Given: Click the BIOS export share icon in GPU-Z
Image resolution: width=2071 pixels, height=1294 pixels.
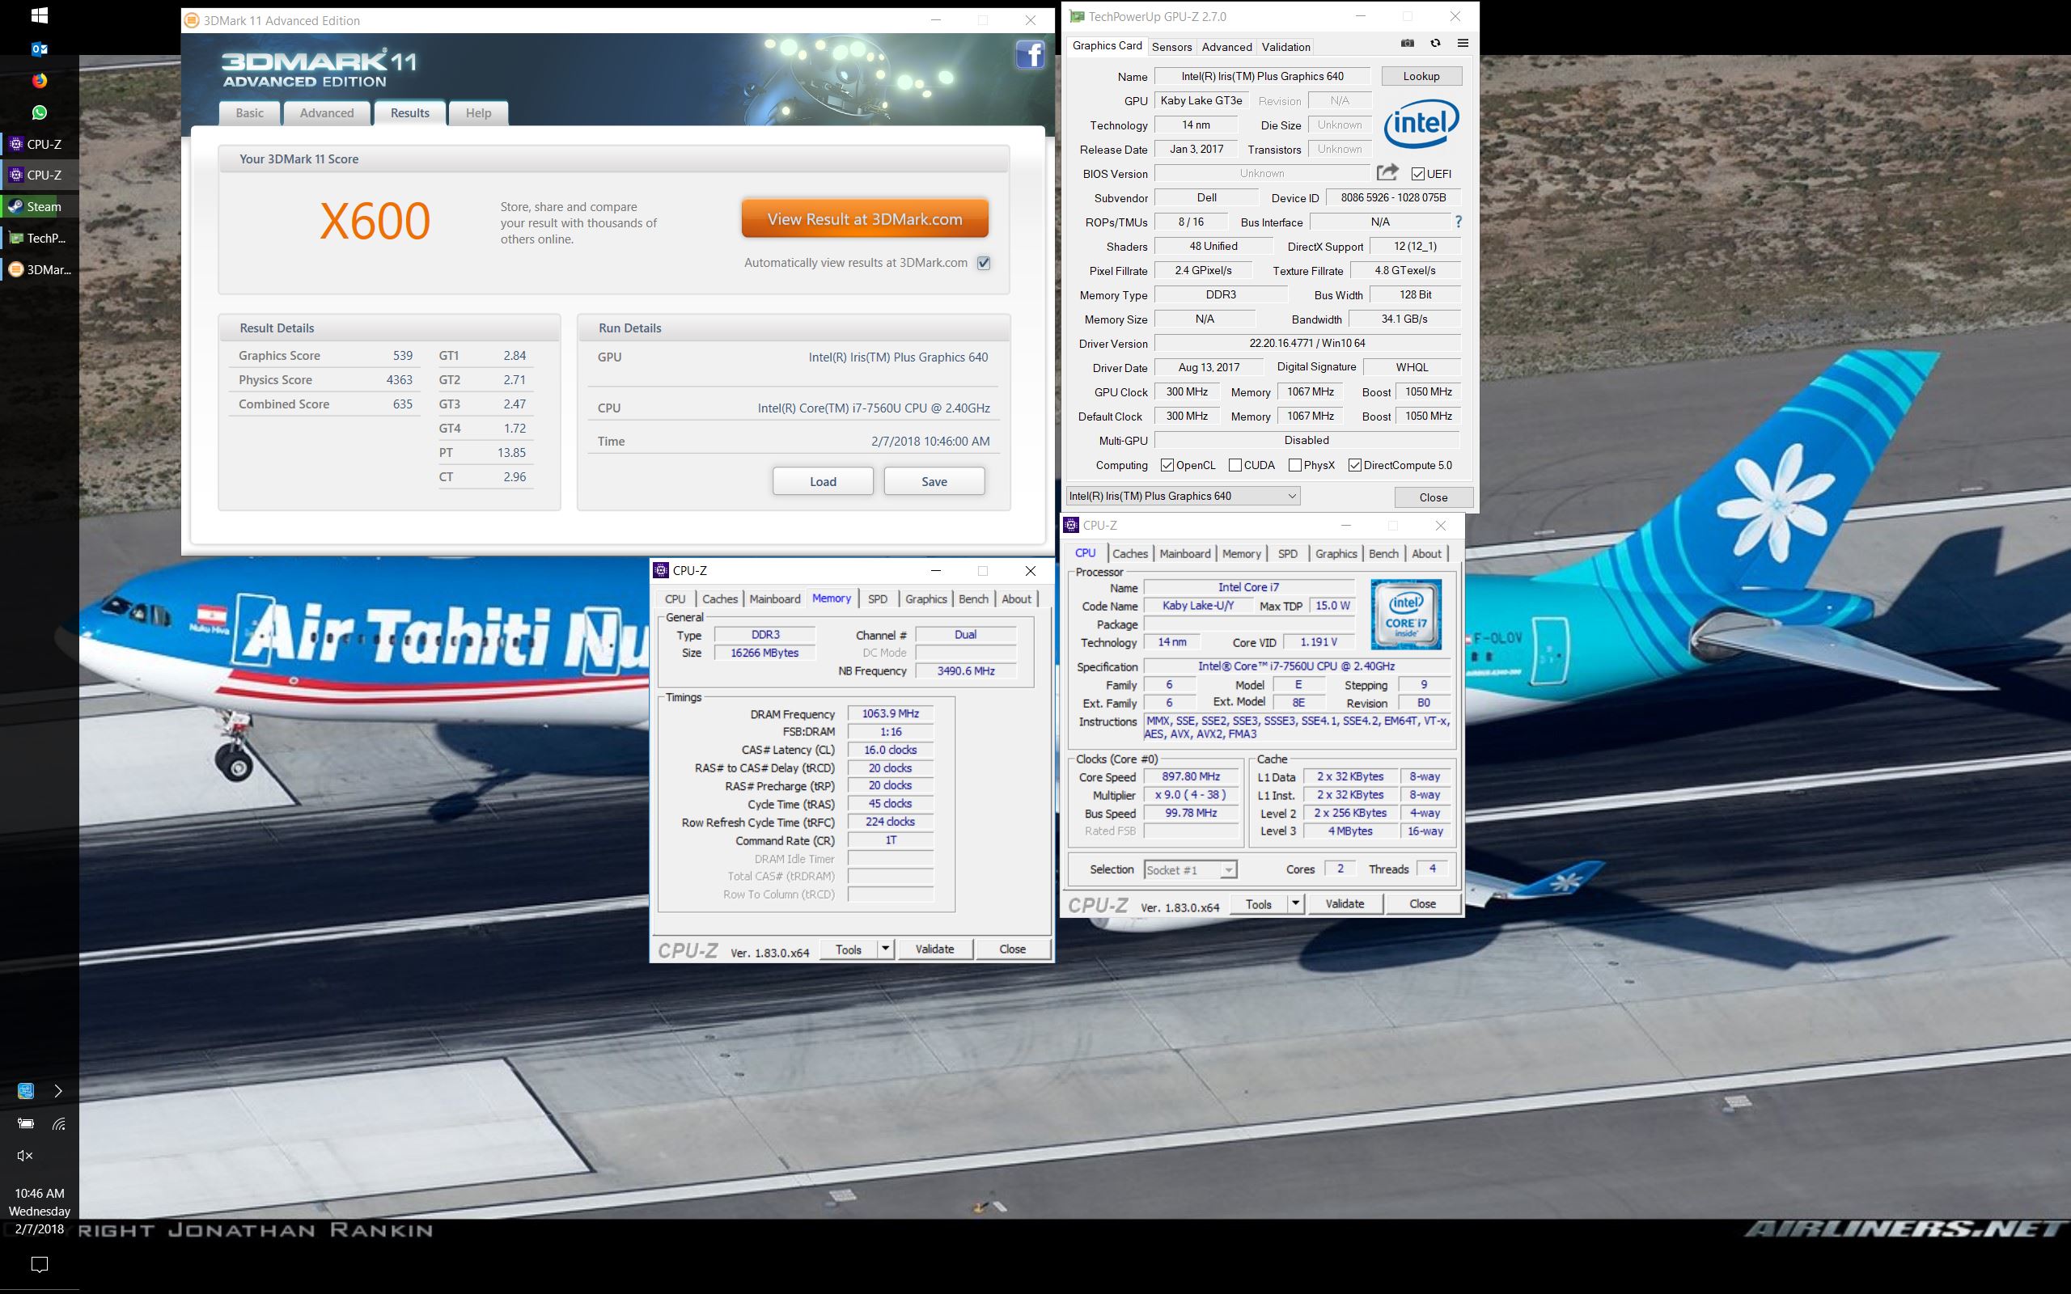Looking at the screenshot, I should click(x=1387, y=173).
